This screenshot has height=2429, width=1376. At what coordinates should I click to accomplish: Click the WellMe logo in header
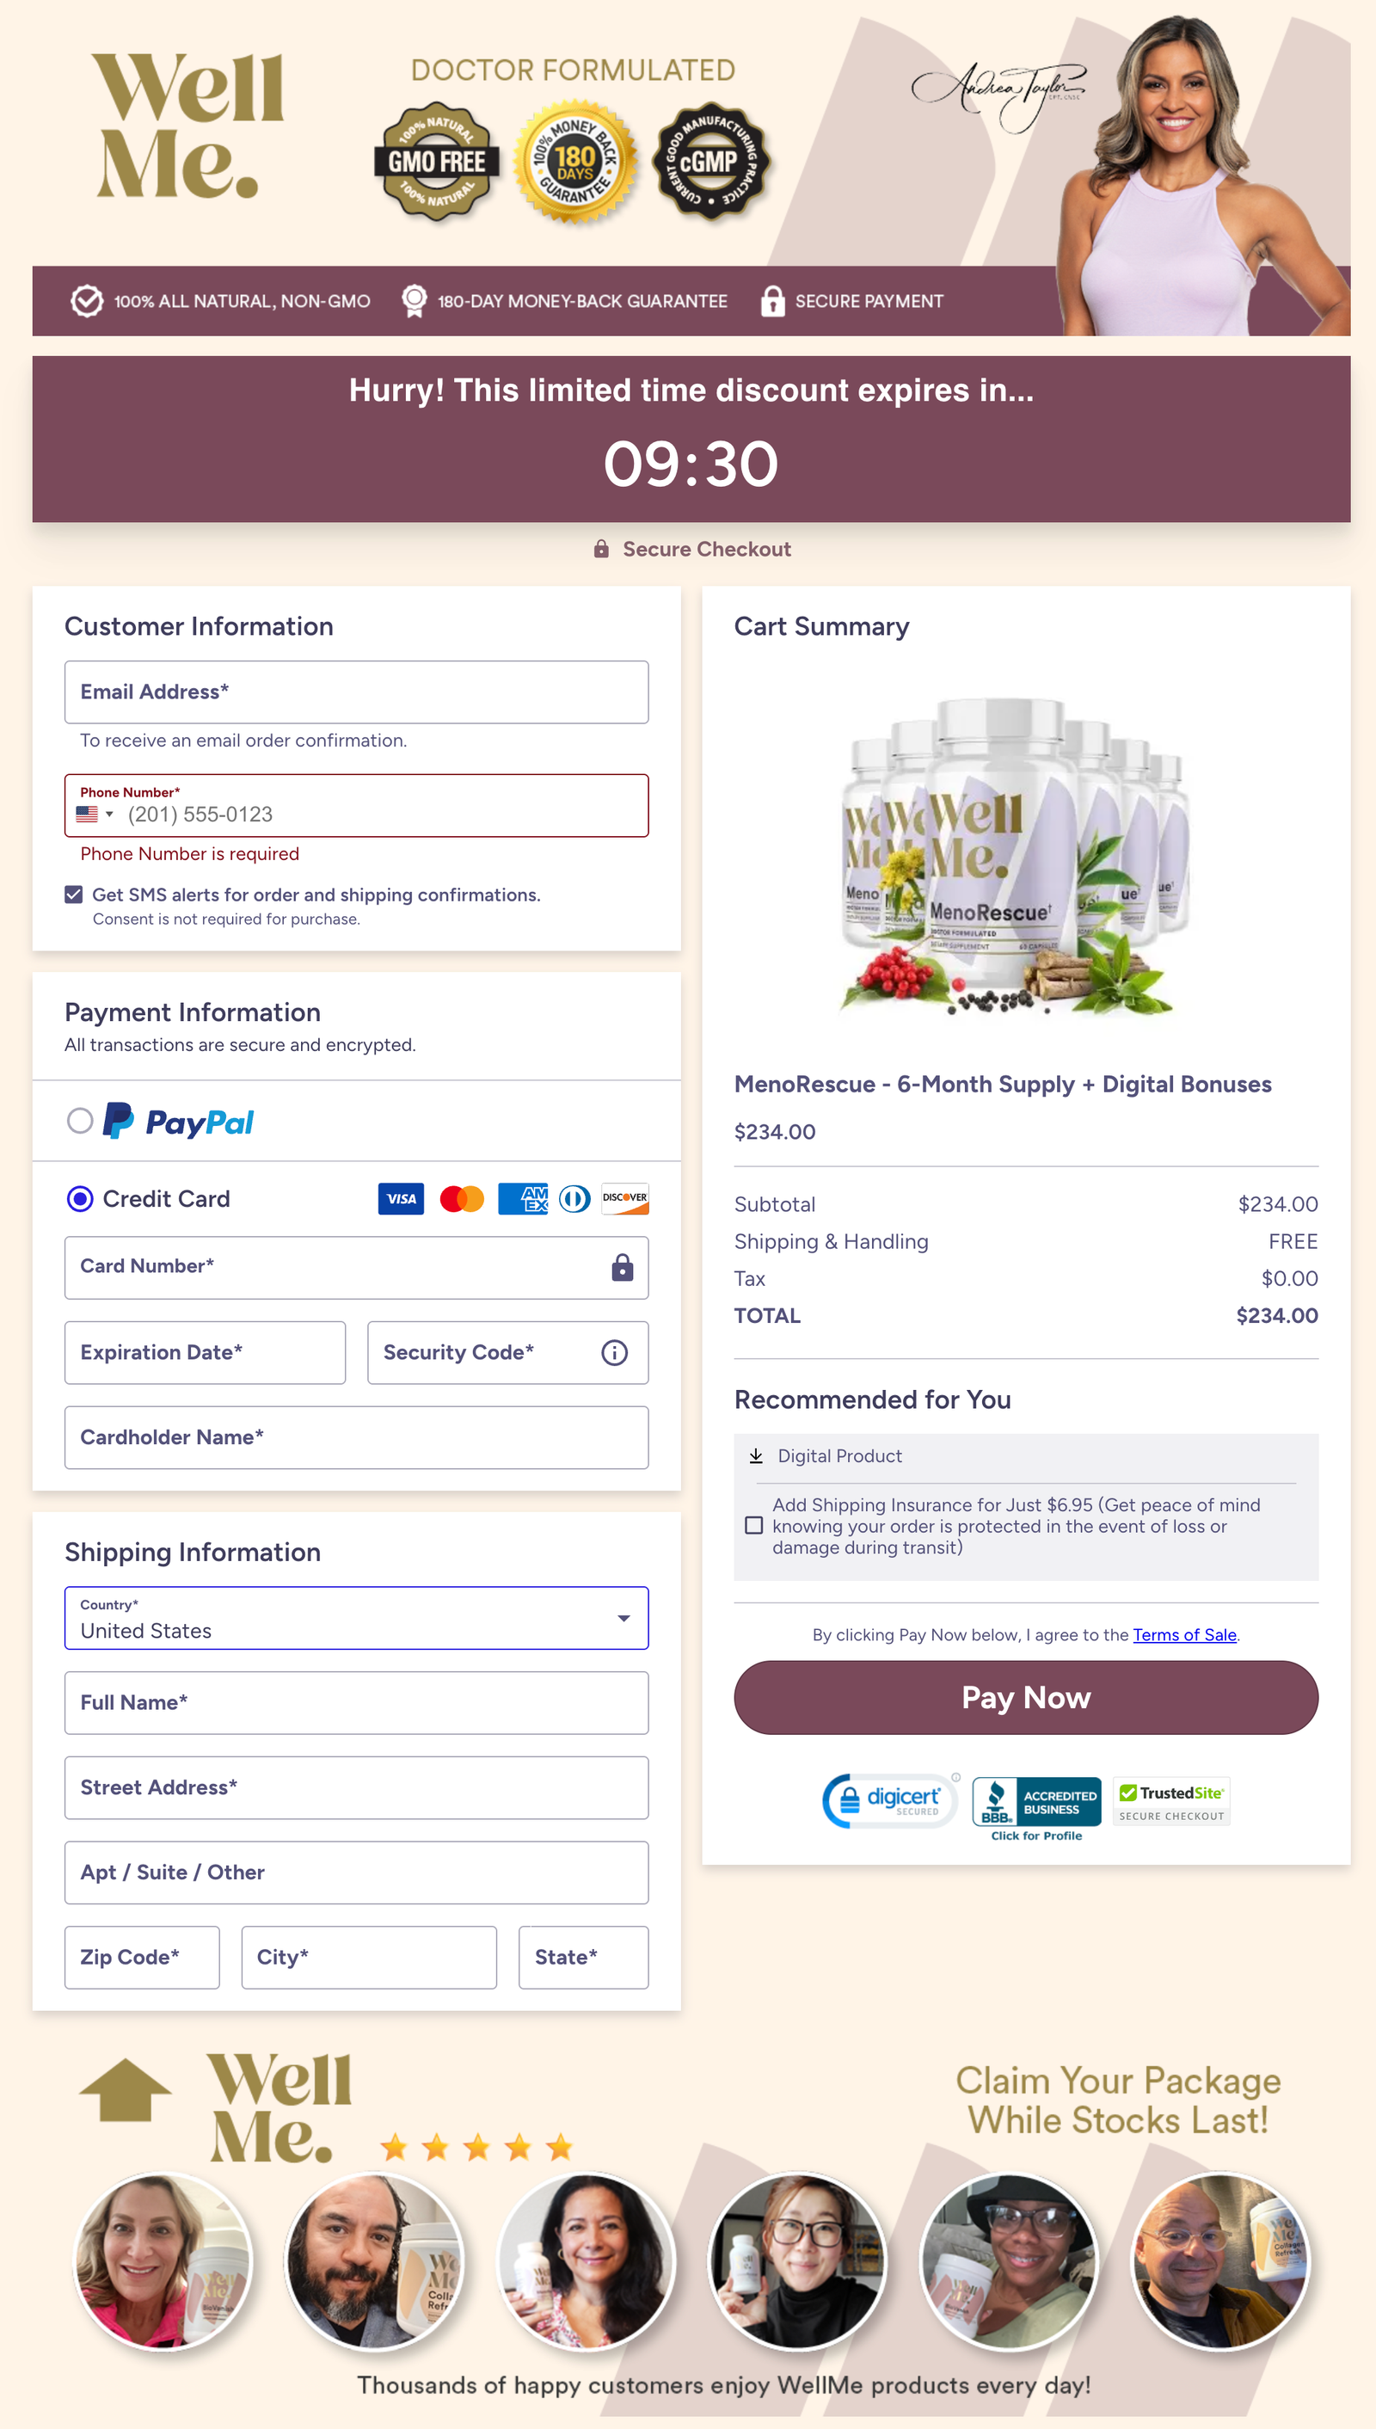188,126
